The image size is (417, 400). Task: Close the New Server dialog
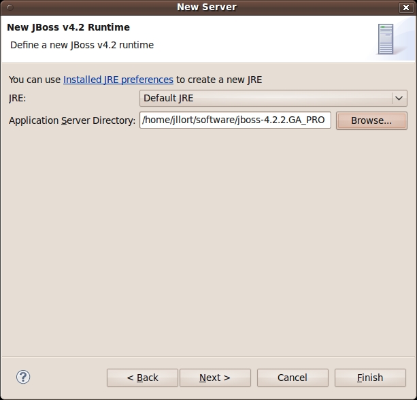[406, 7]
